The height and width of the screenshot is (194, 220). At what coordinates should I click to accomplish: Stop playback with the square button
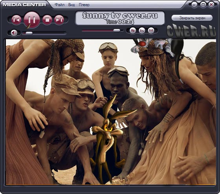point(47,20)
